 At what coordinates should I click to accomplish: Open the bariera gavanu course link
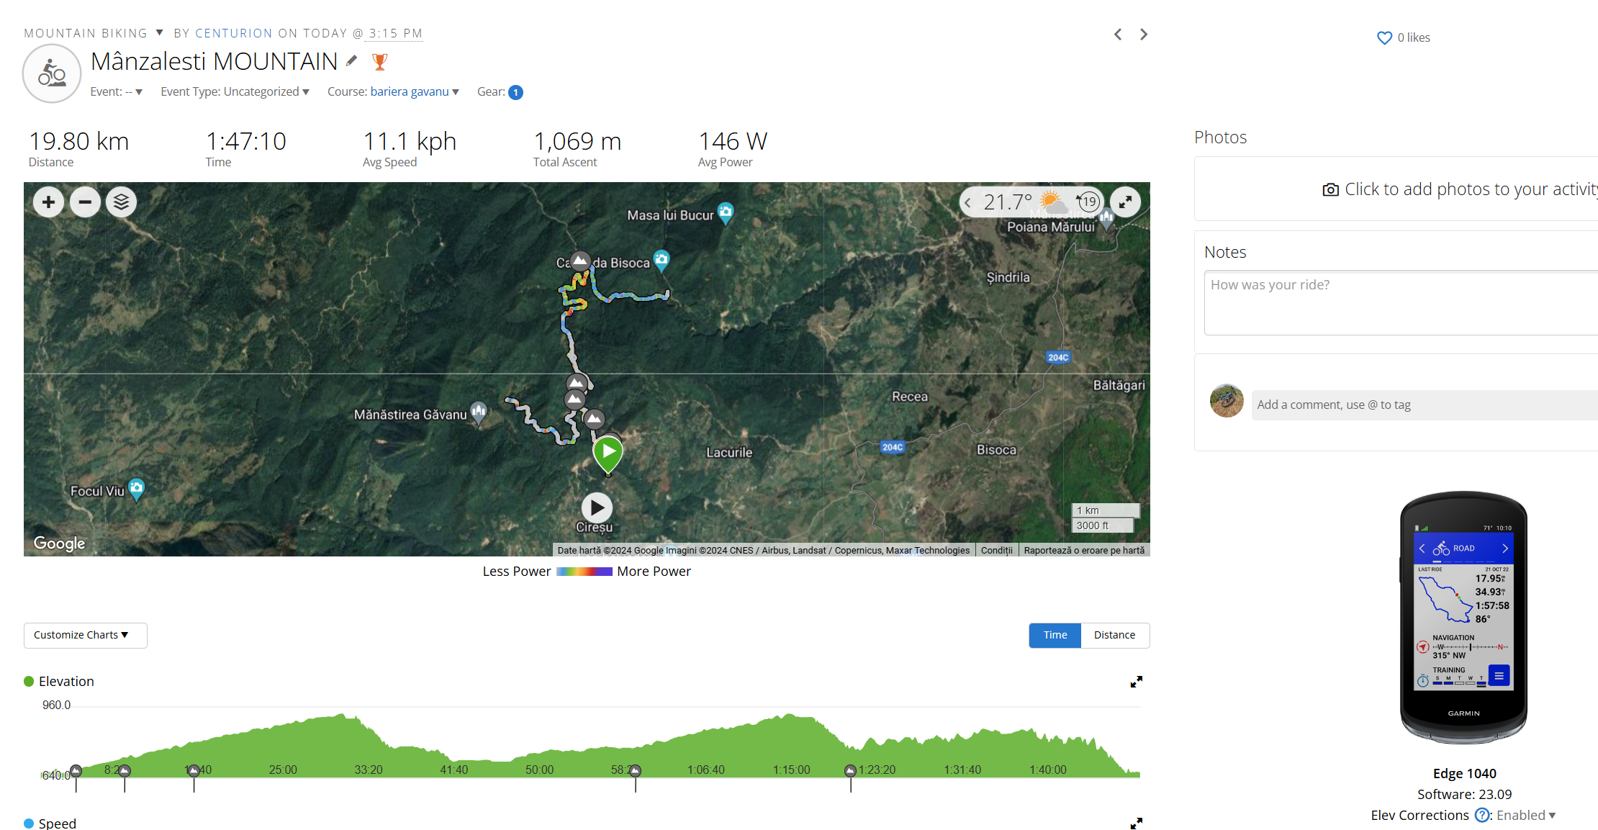click(410, 91)
